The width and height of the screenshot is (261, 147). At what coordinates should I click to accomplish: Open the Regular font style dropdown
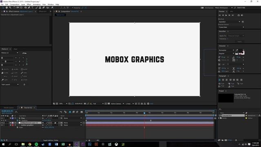tap(227, 53)
